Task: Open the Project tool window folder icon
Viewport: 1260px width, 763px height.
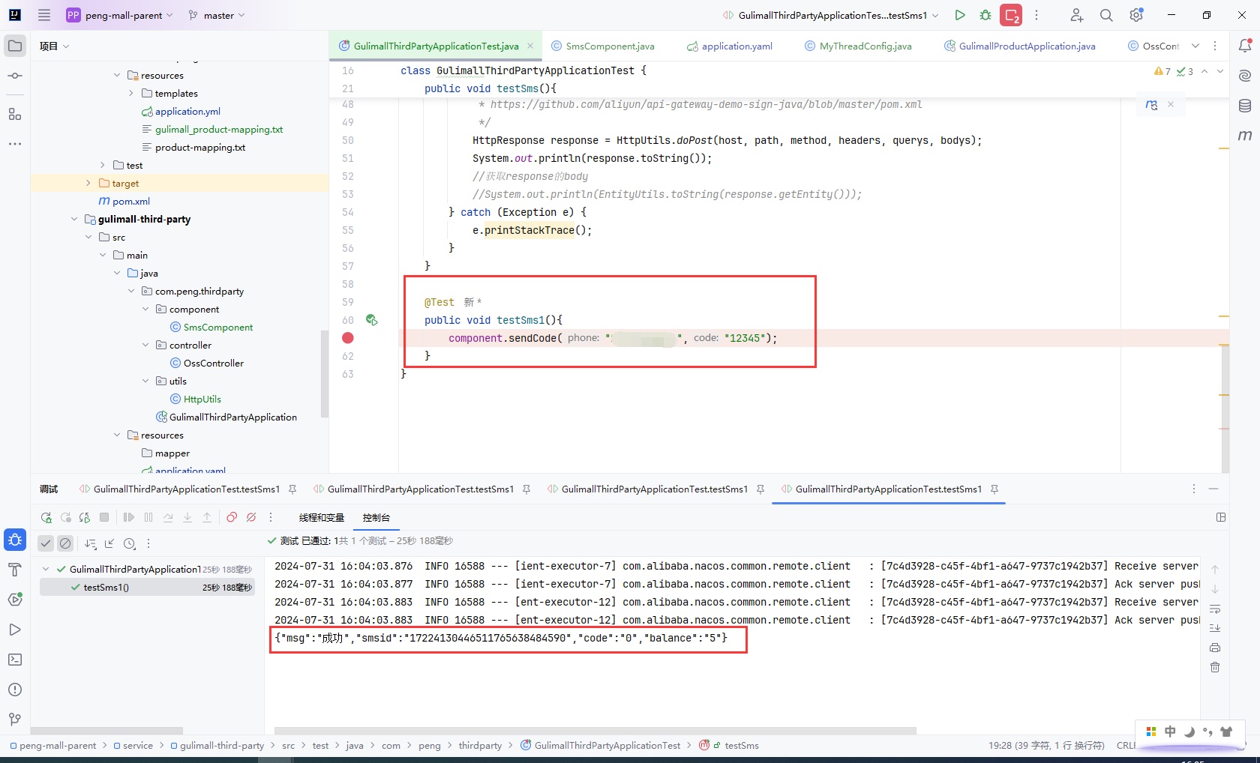Action: [x=15, y=46]
